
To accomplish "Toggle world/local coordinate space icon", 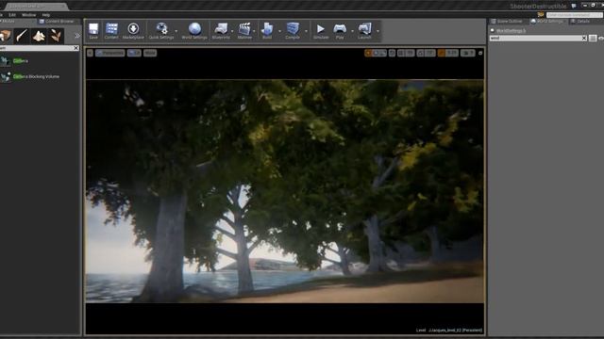I will (x=392, y=53).
